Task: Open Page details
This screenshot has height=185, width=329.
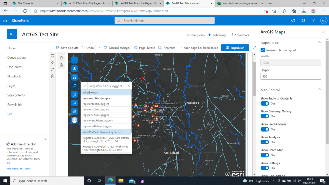Action: click(144, 48)
